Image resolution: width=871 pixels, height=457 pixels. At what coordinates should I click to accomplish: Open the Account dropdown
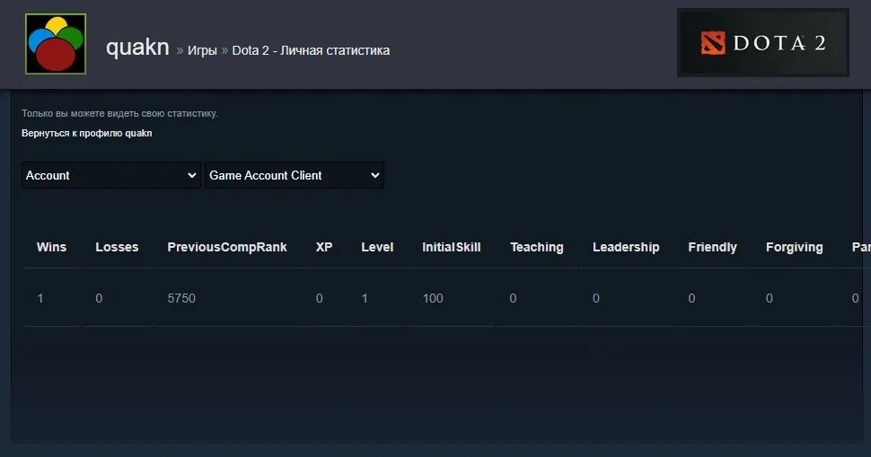coord(111,175)
